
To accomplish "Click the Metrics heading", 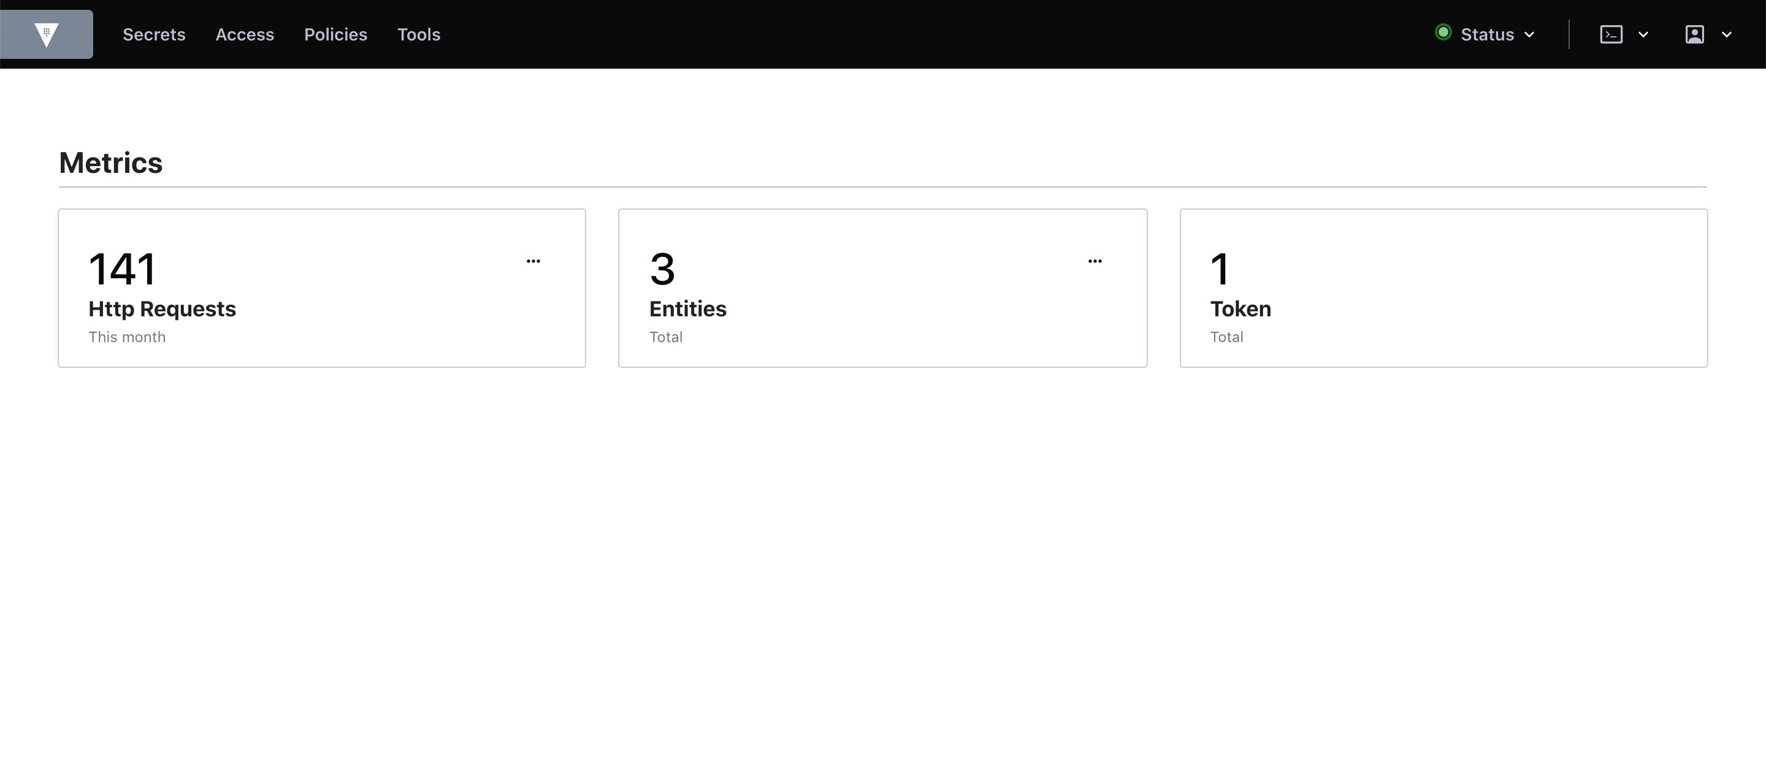I will 110,162.
